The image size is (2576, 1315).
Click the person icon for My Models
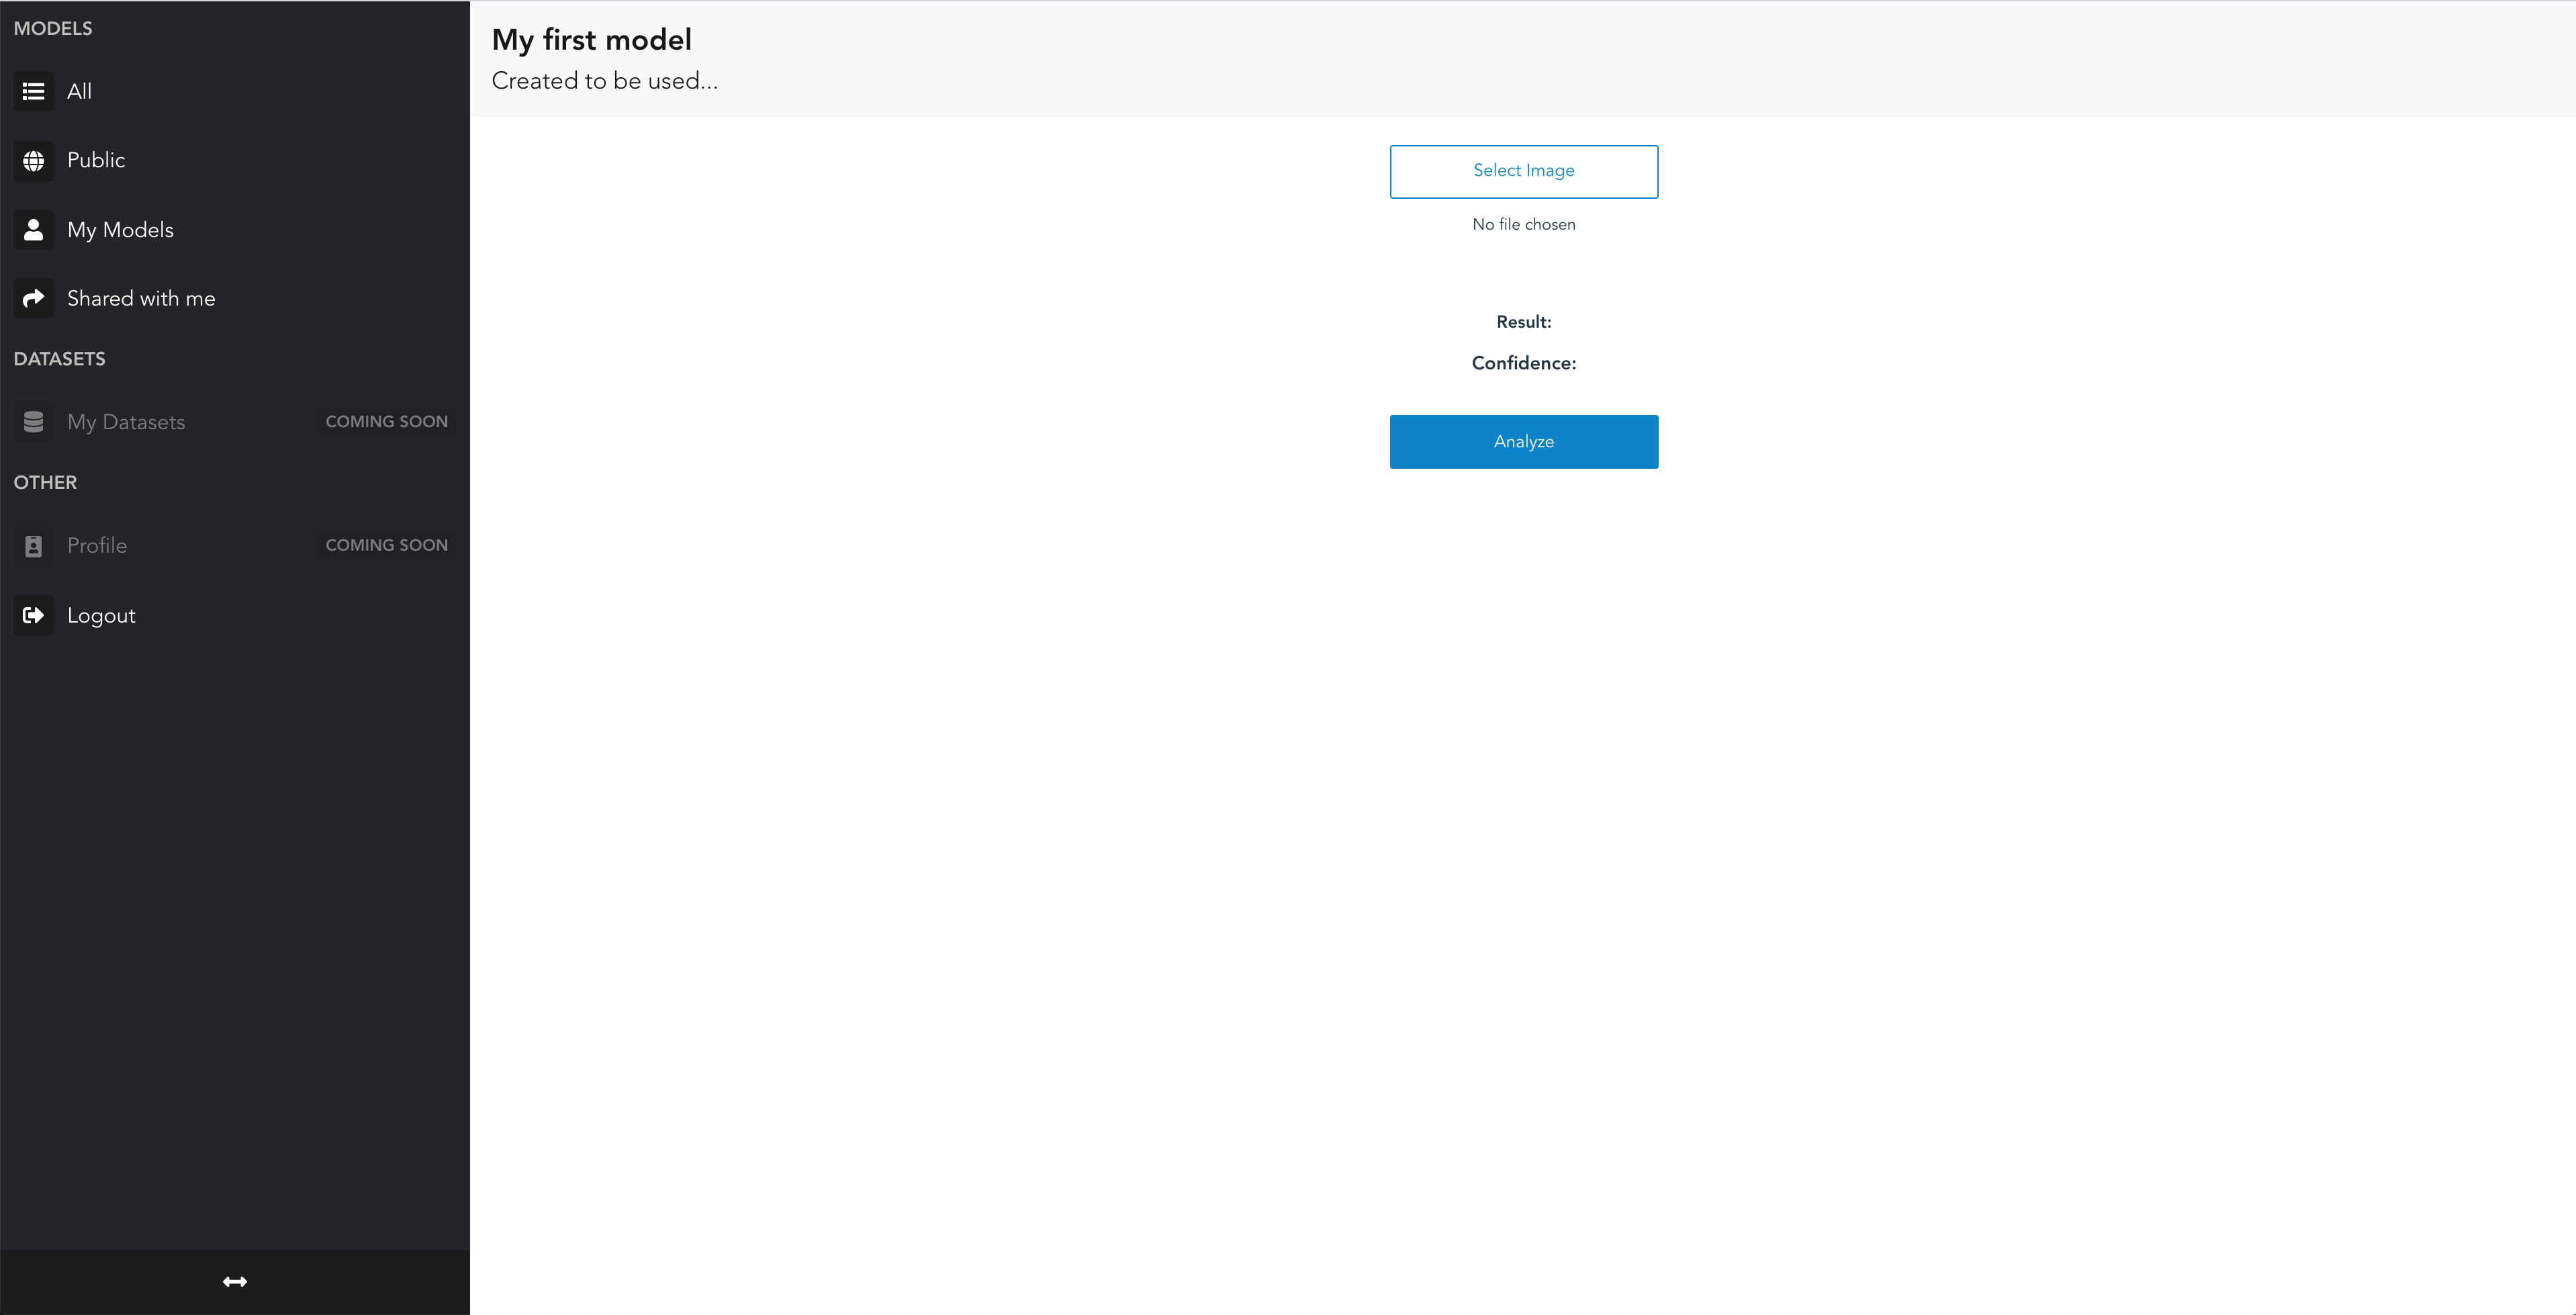coord(33,230)
